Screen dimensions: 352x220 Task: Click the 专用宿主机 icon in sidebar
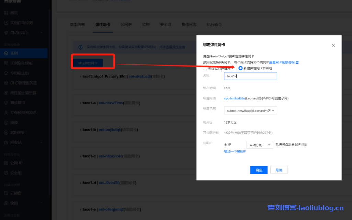pos(6,73)
